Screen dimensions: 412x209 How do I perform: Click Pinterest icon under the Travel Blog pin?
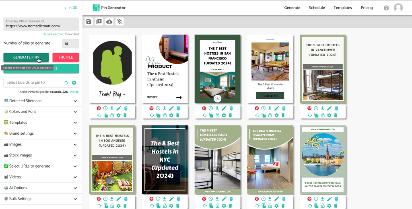click(99, 109)
